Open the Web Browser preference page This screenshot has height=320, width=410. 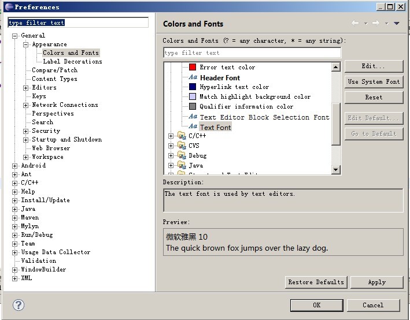(x=51, y=148)
